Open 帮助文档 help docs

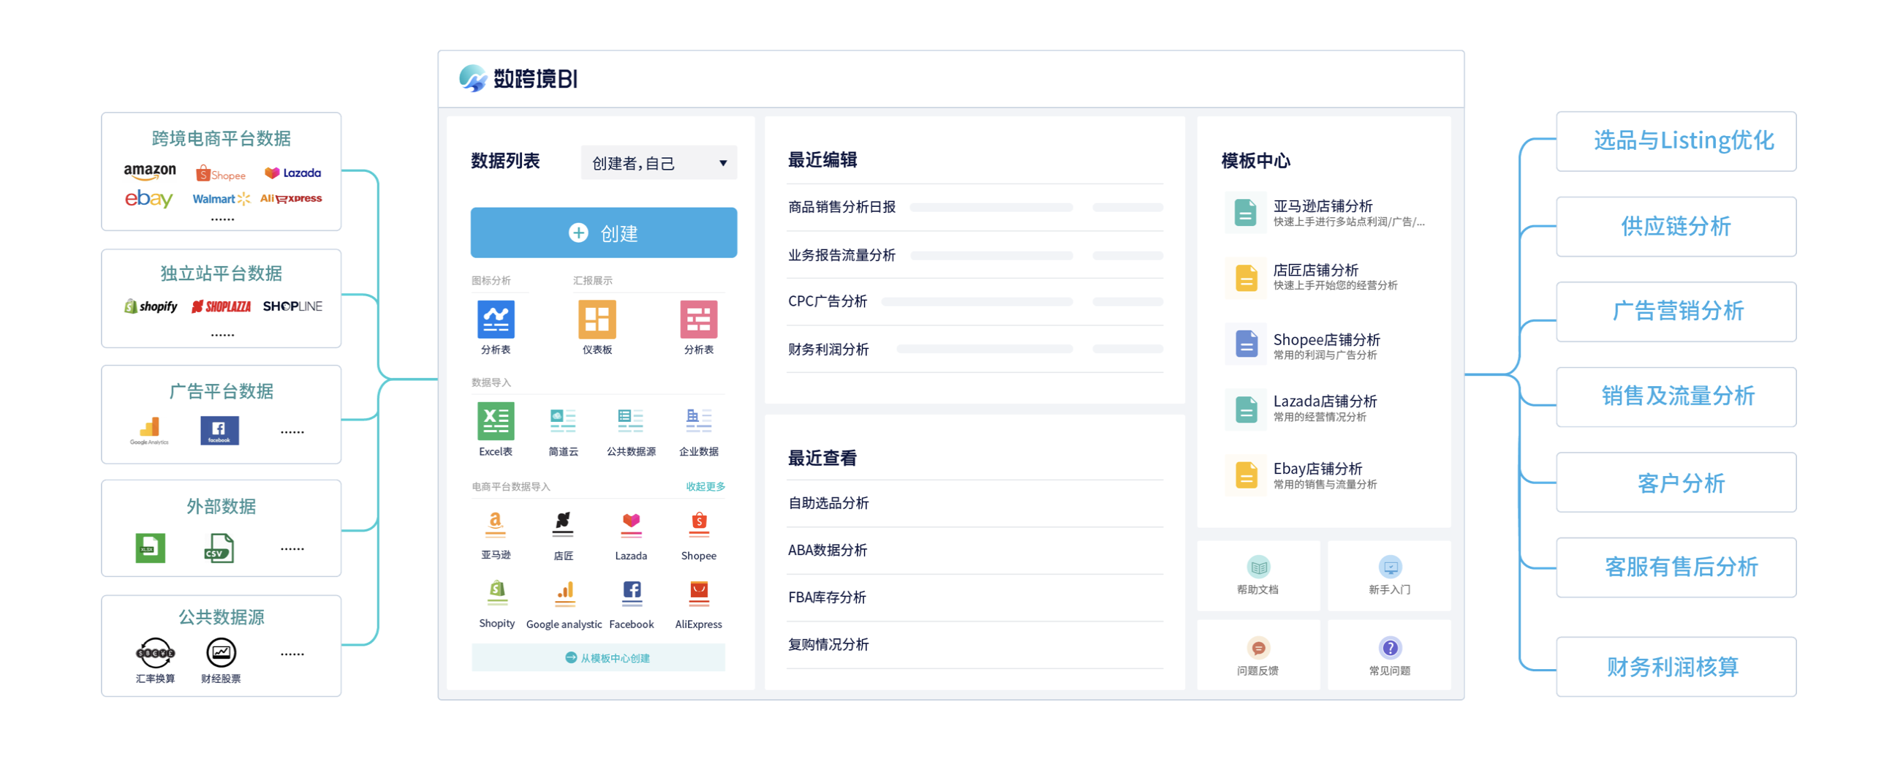[x=1258, y=575]
